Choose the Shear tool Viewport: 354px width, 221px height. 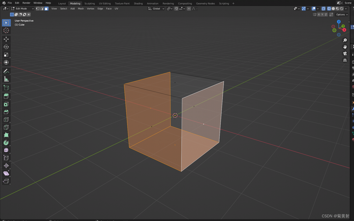coord(6,173)
